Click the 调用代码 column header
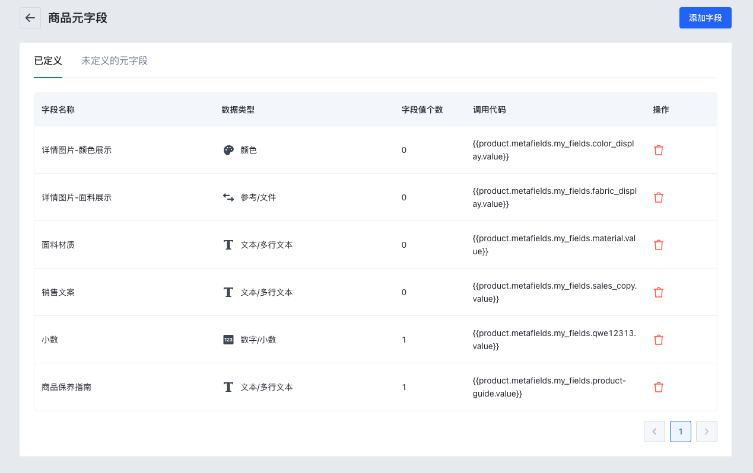The width and height of the screenshot is (753, 473). point(489,110)
